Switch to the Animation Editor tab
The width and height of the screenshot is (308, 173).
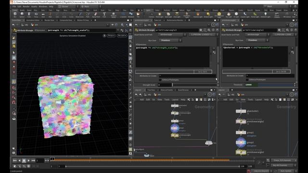(x=33, y=20)
